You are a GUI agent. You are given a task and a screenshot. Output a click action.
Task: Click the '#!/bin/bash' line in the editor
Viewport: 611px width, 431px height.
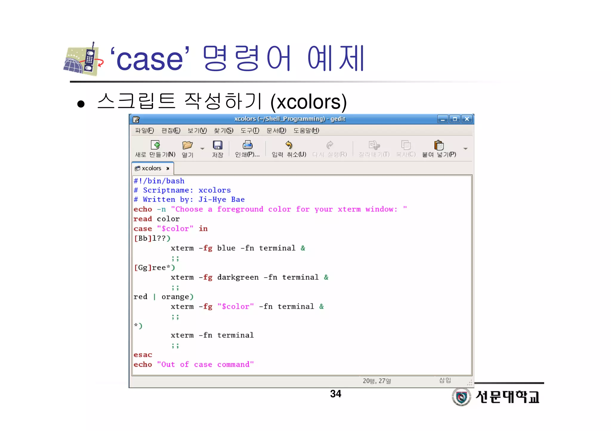click(159, 181)
